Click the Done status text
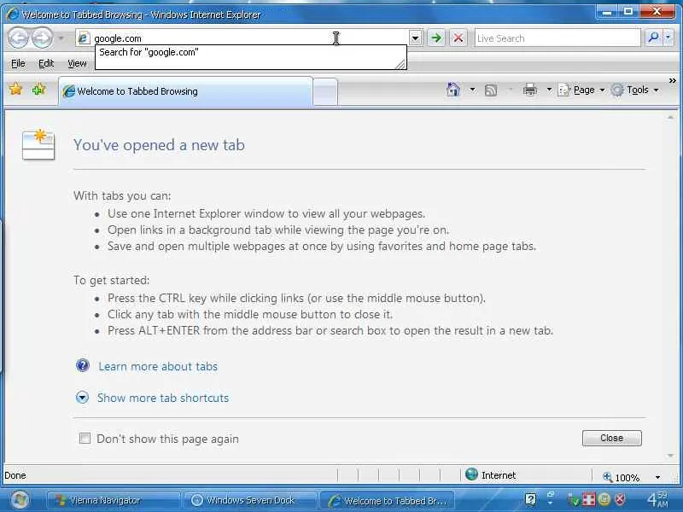Image resolution: width=683 pixels, height=512 pixels. [x=15, y=475]
